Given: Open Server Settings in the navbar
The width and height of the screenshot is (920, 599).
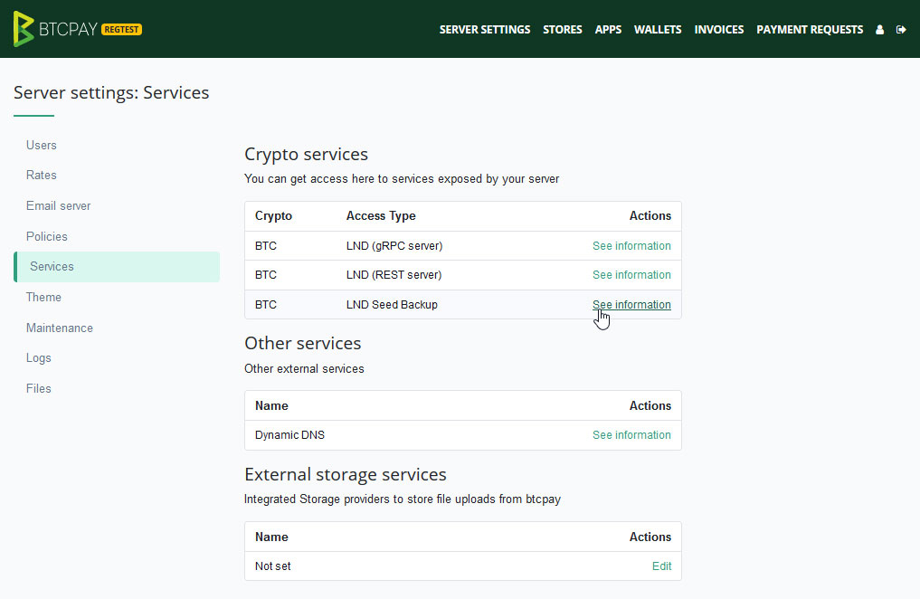Looking at the screenshot, I should [x=485, y=29].
